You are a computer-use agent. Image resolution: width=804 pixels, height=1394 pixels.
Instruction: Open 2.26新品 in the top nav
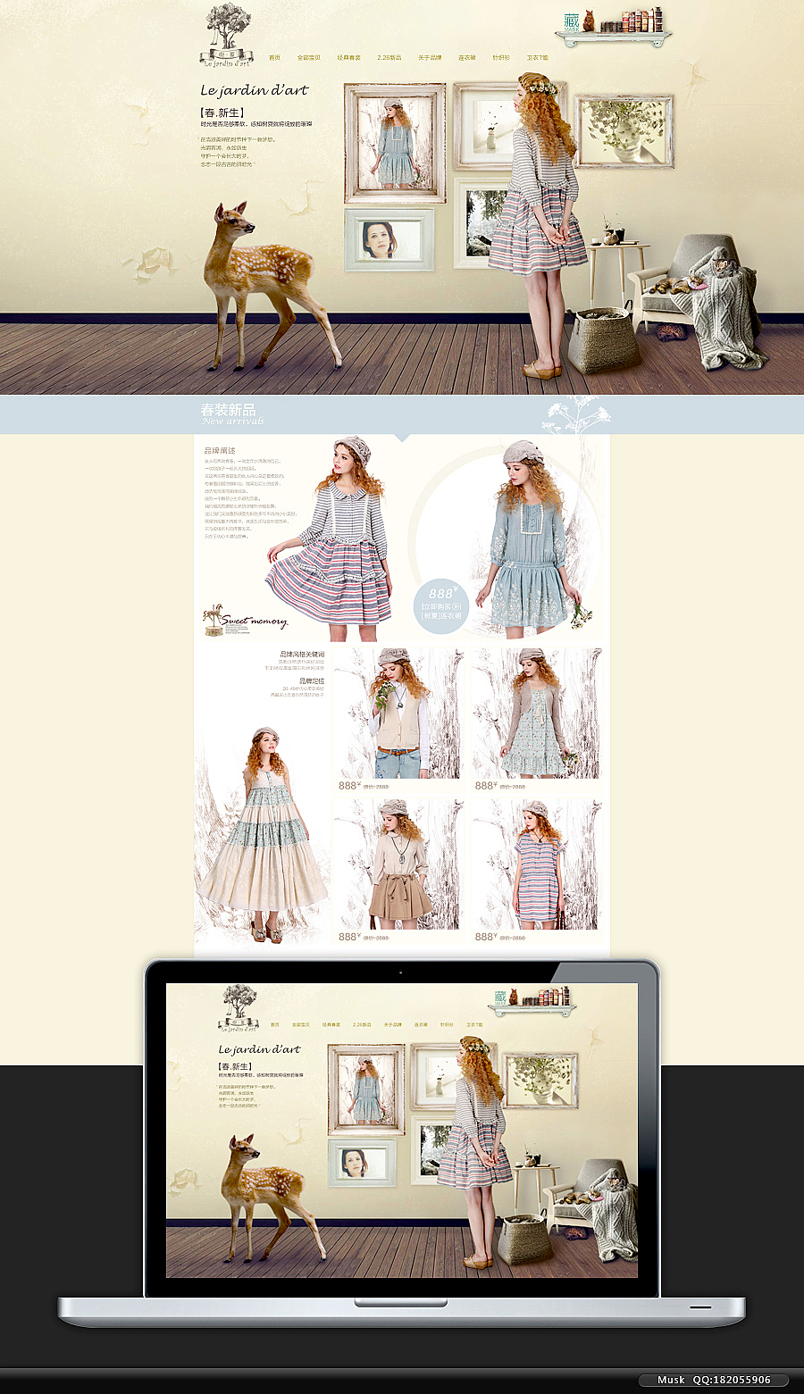389,57
